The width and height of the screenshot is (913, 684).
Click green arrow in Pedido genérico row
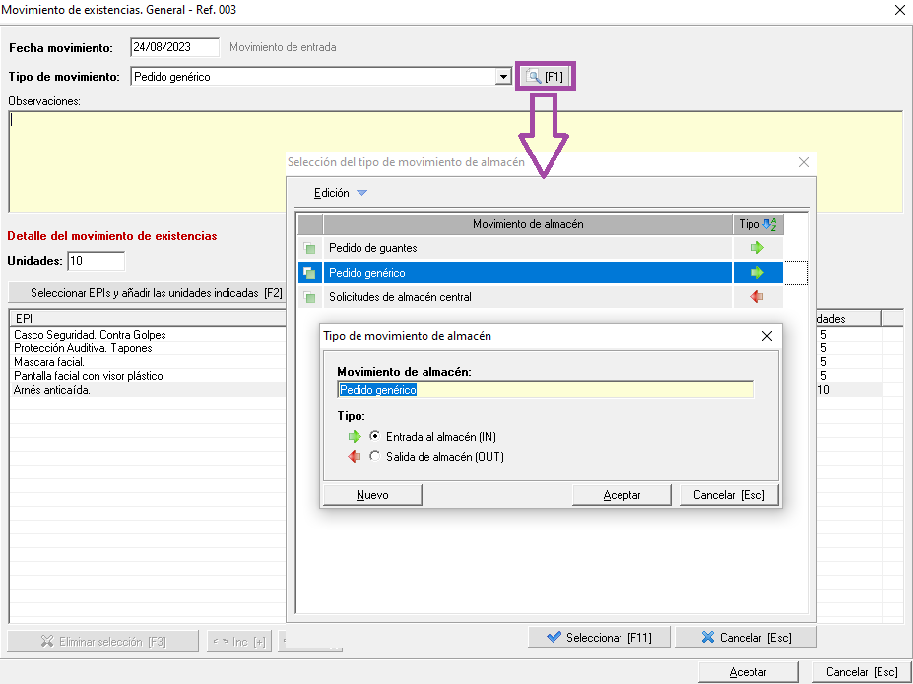(757, 273)
